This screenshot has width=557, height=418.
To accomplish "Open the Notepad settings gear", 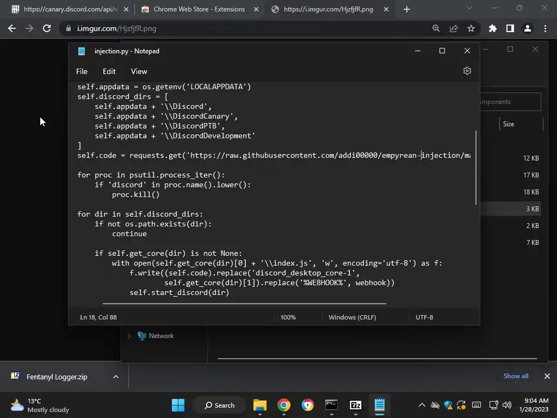I will (467, 71).
